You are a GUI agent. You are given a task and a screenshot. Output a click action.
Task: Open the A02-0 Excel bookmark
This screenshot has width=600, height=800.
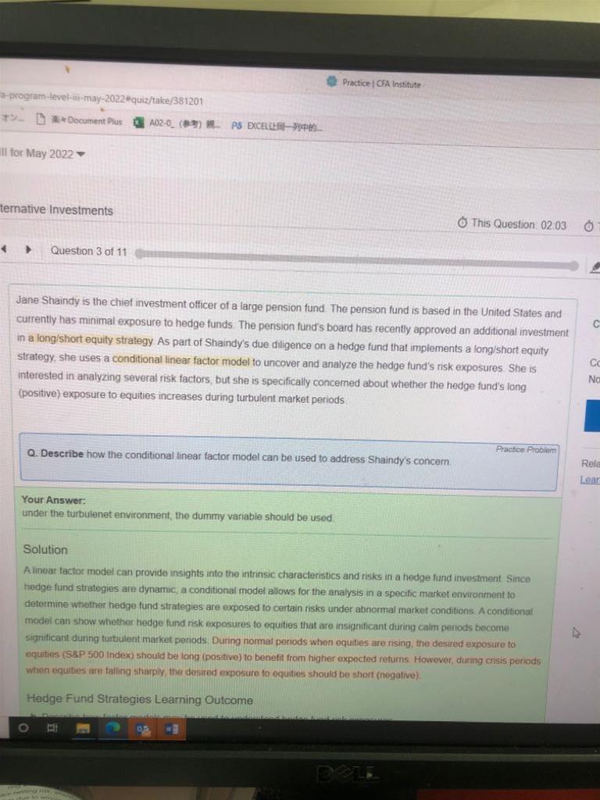176,123
